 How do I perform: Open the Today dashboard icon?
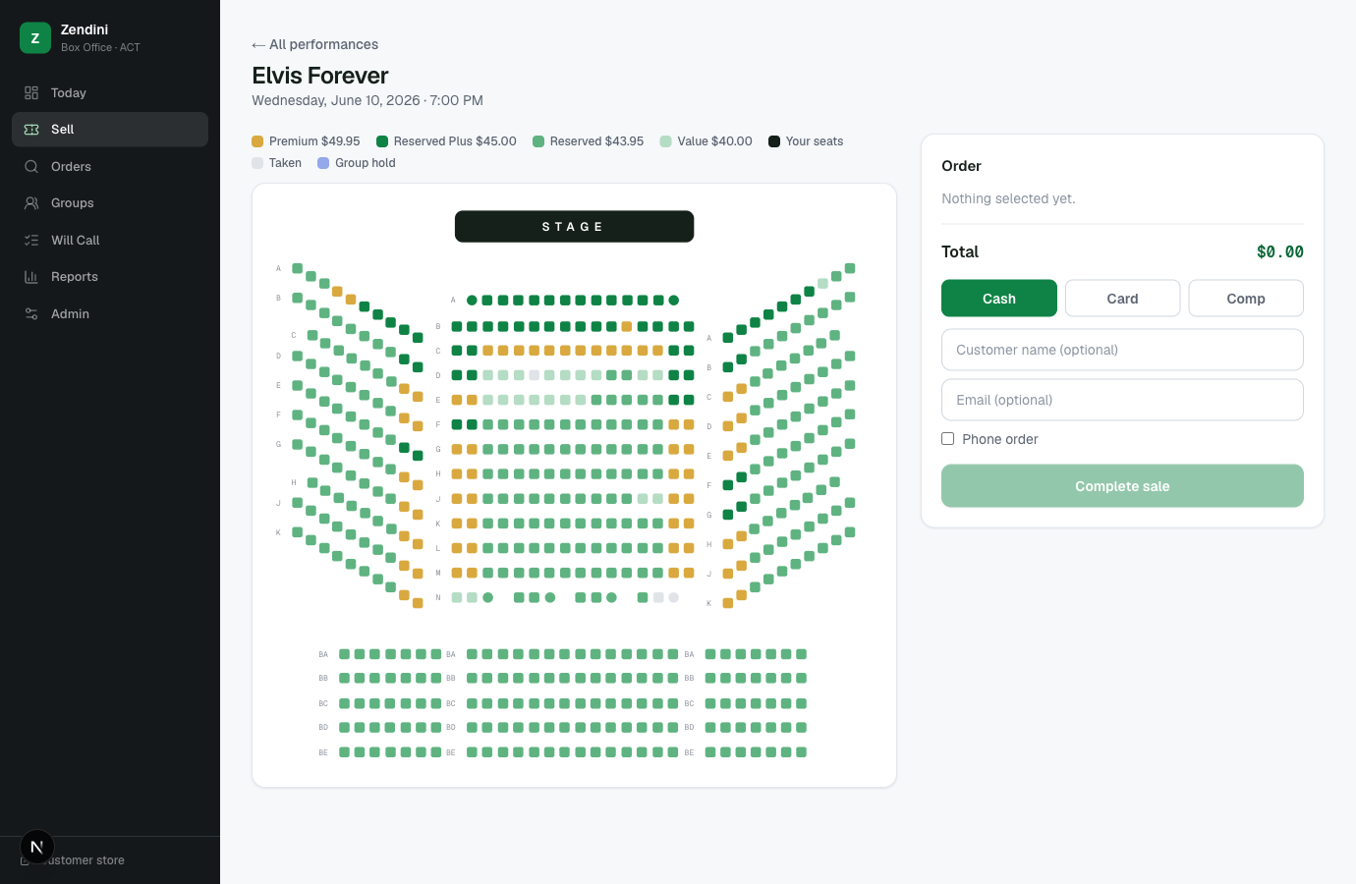(x=31, y=92)
